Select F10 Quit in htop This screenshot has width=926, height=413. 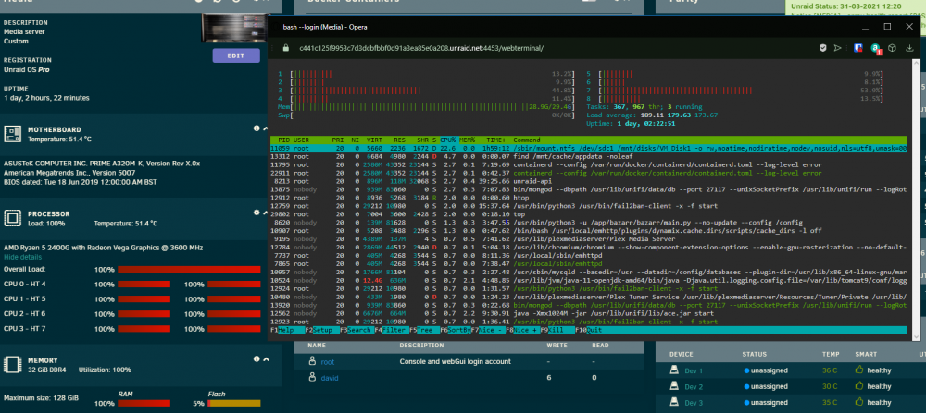click(x=587, y=331)
